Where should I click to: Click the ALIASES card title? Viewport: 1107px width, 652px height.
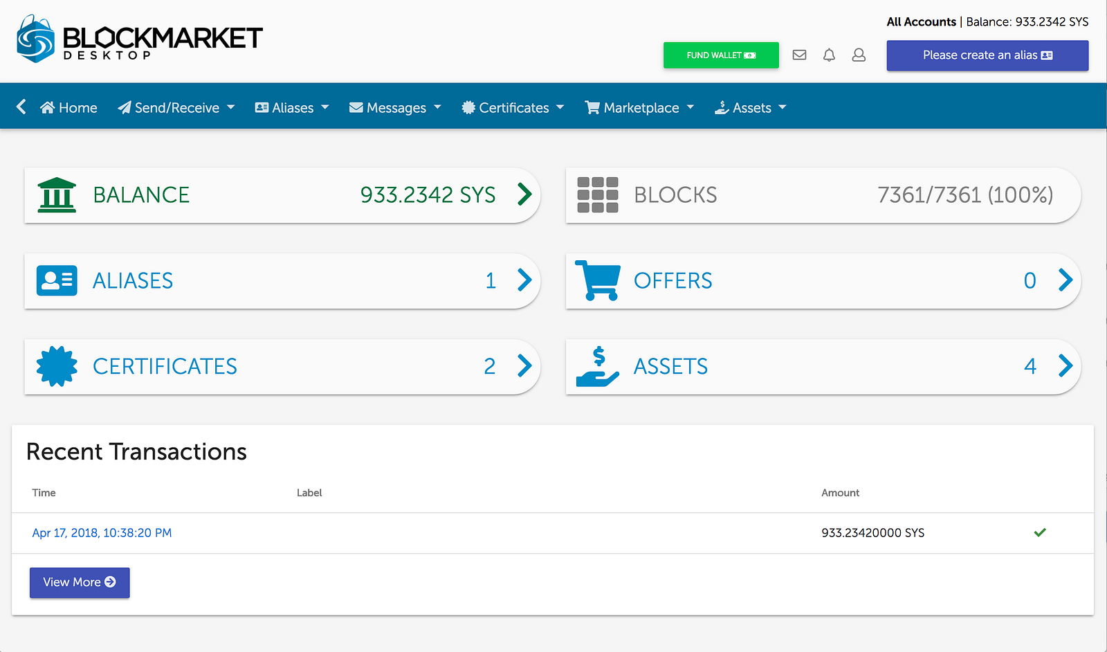pos(133,281)
